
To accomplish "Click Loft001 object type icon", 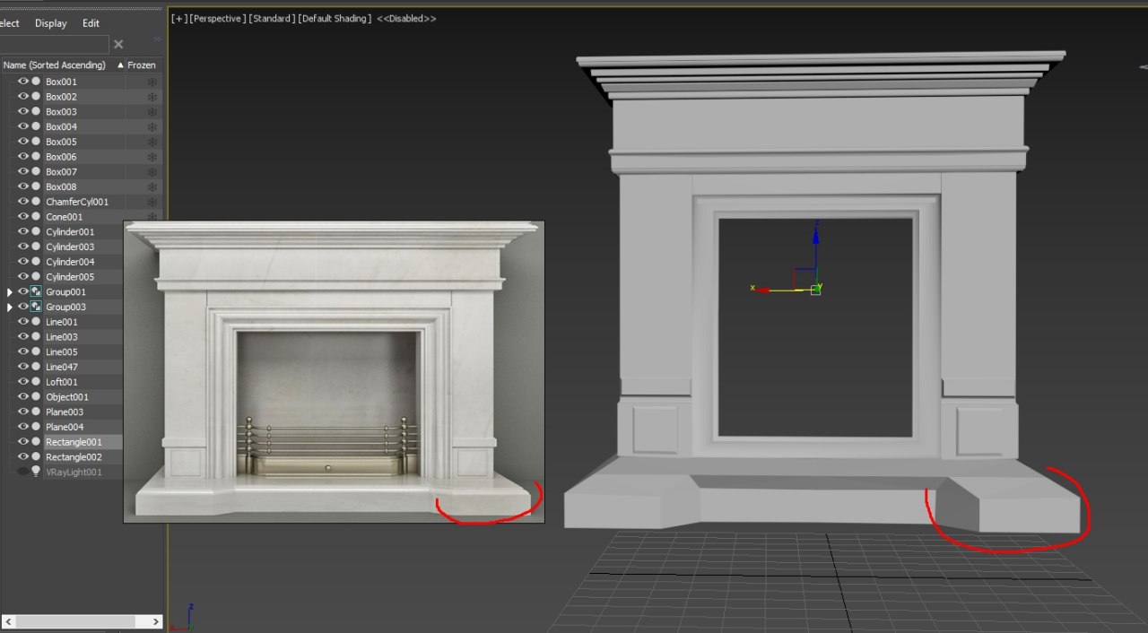I will (36, 382).
